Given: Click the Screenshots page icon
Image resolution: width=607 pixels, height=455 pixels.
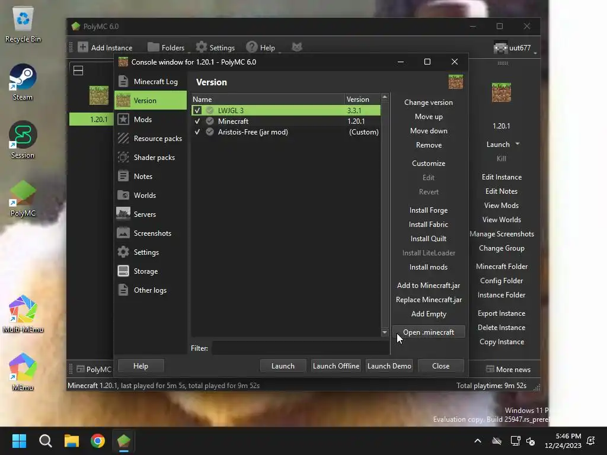Looking at the screenshot, I should [123, 233].
